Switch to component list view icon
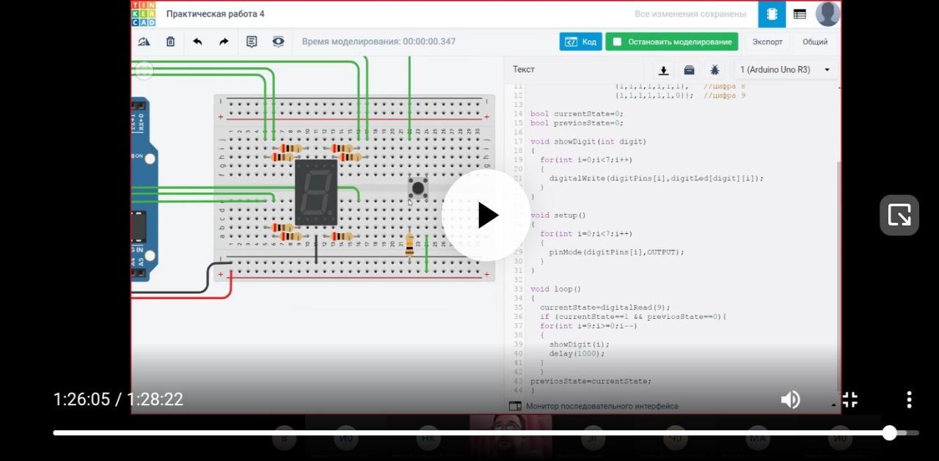 (x=800, y=14)
